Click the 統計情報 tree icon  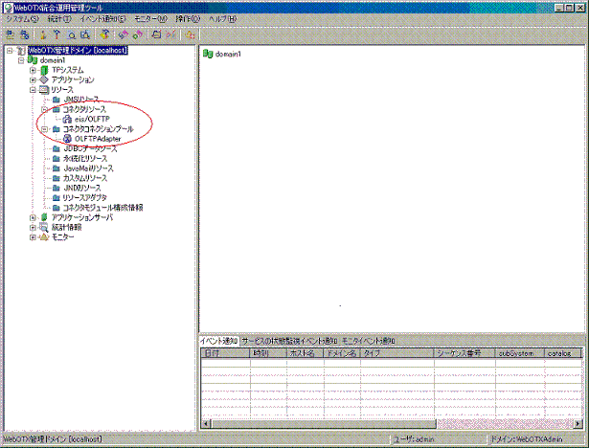click(x=44, y=228)
